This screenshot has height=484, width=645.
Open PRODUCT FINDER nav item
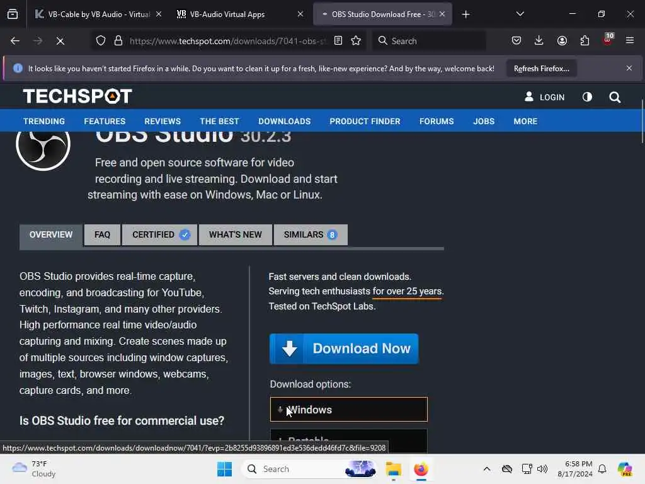[365, 122]
